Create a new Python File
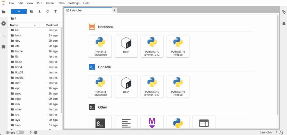The width and height of the screenshot is (287, 135). (178, 122)
